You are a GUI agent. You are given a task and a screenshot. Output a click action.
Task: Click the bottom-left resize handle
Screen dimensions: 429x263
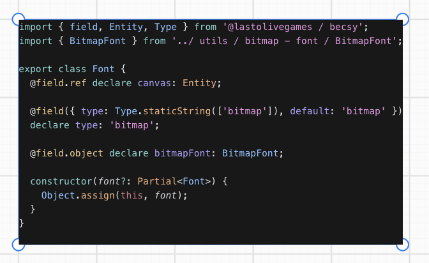[19, 244]
